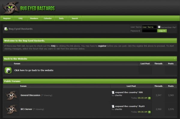This screenshot has height=119, width=180.
Task: Click the User Name input field
Action: [x=149, y=27]
